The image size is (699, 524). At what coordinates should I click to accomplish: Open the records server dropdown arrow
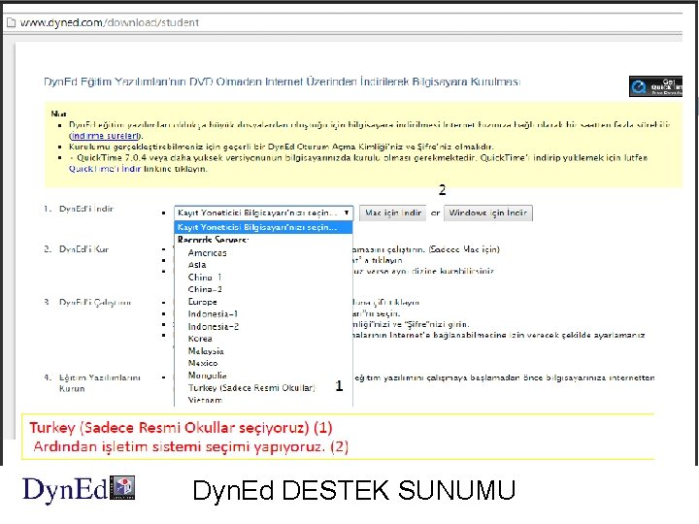click(347, 213)
